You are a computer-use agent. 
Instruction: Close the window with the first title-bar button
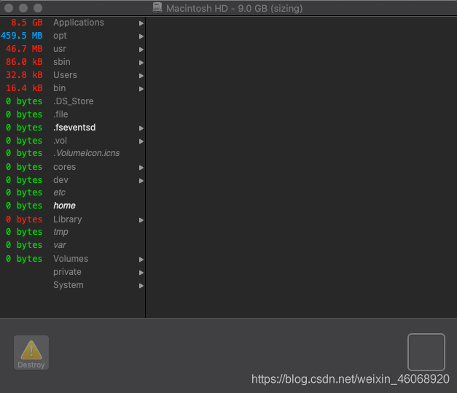tap(9, 8)
